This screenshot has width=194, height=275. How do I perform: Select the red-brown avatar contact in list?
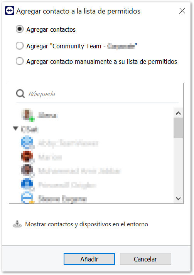pos(27,157)
